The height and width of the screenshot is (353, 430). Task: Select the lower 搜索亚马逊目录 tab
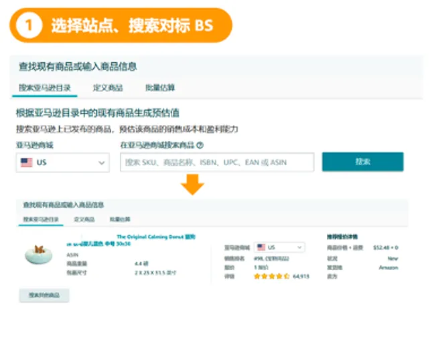point(41,219)
